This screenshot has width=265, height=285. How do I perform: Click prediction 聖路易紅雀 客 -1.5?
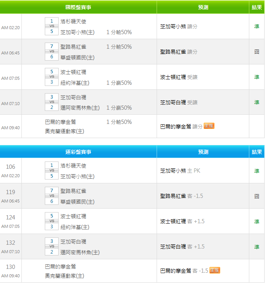[182, 196]
